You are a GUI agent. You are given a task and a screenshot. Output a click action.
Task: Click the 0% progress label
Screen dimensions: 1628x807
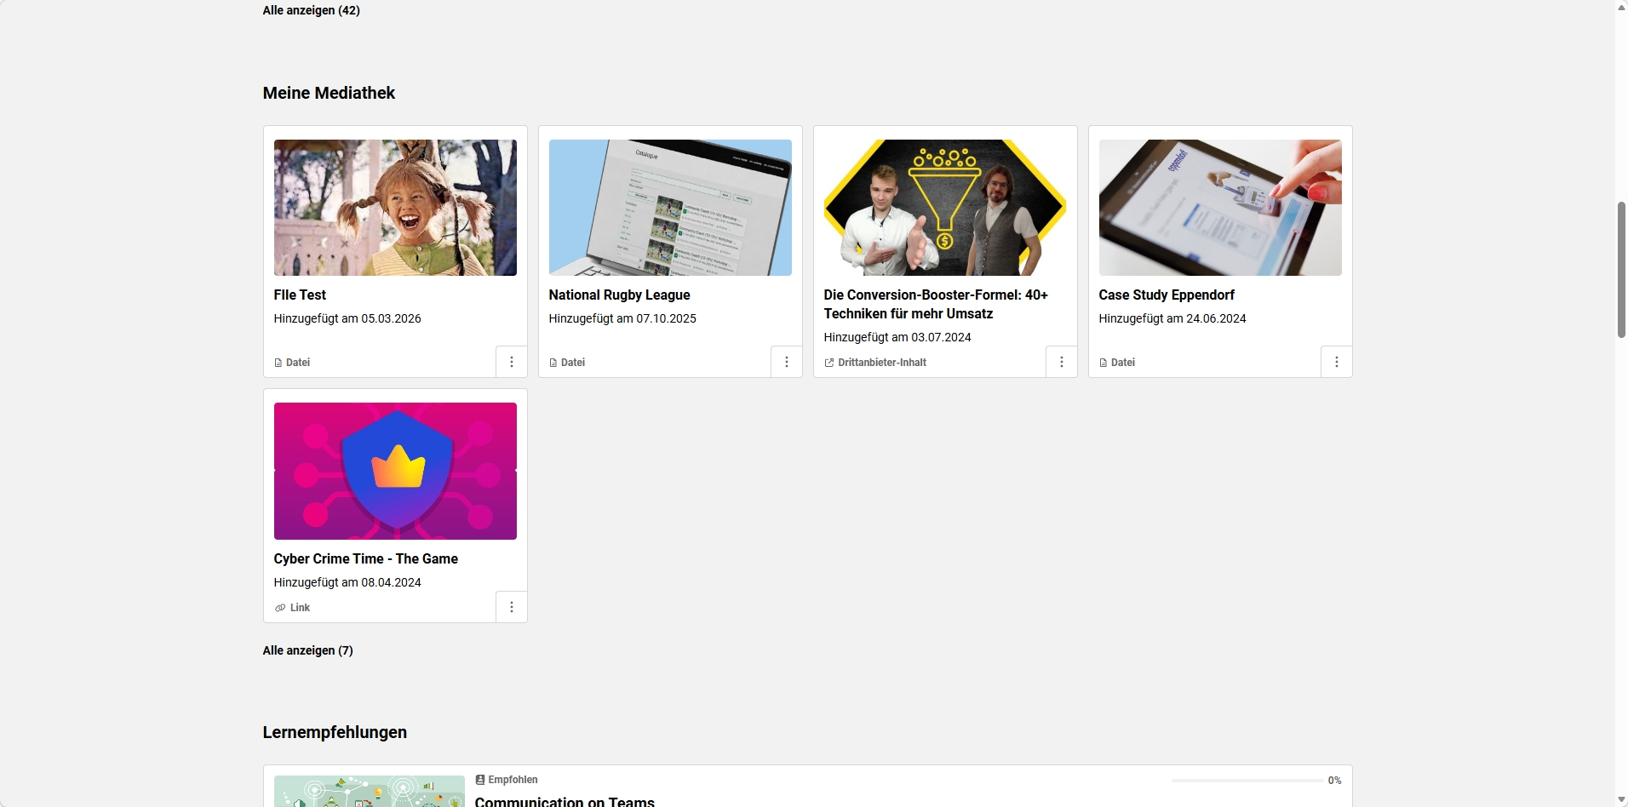click(x=1335, y=781)
